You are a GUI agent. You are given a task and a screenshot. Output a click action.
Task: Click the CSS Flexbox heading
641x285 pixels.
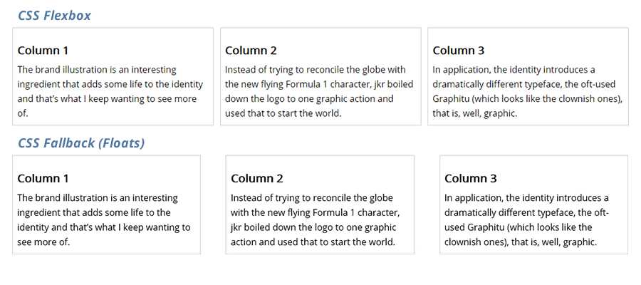[54, 15]
